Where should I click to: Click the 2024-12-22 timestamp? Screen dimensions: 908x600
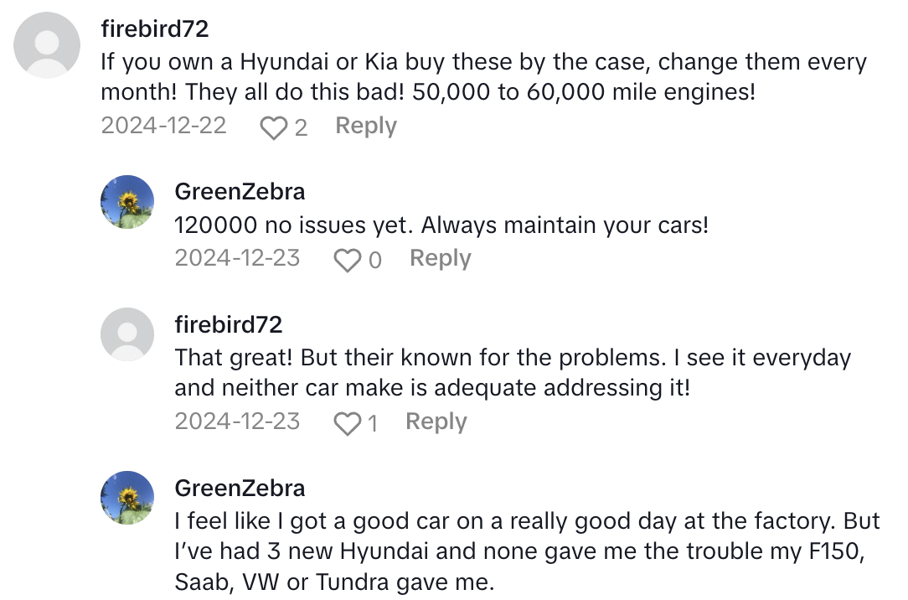pos(163,126)
